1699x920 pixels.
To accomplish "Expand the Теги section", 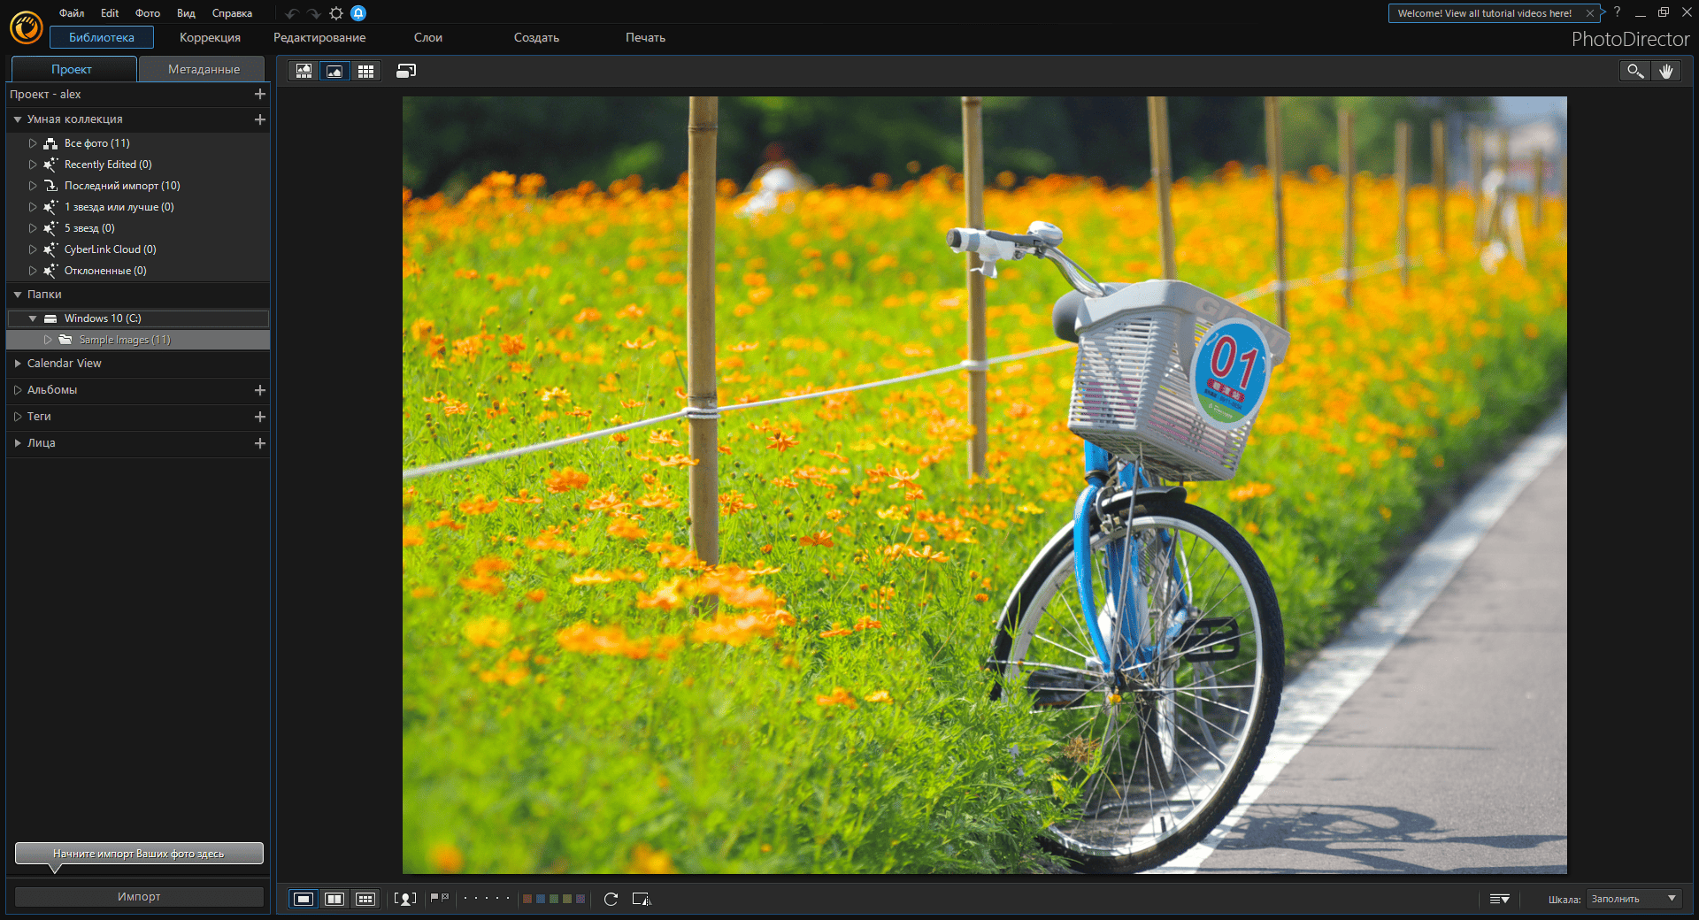I will pos(17,417).
